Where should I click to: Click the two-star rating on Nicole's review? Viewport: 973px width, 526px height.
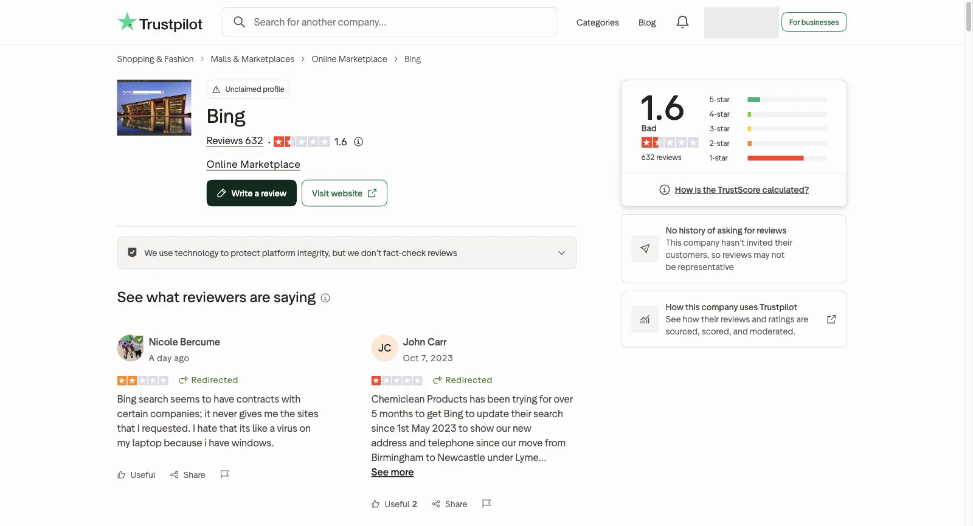pyautogui.click(x=142, y=380)
